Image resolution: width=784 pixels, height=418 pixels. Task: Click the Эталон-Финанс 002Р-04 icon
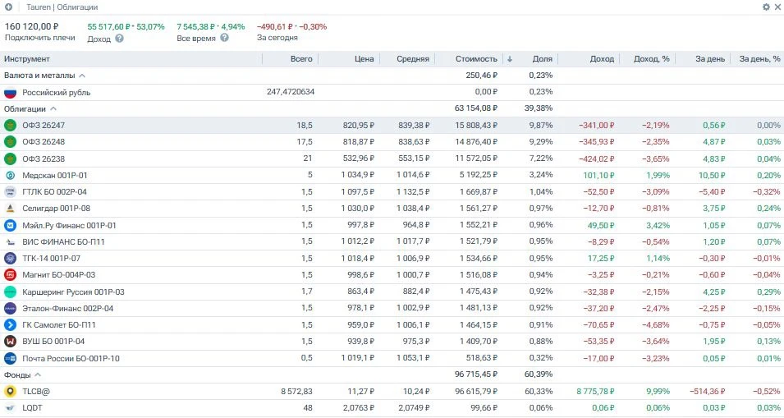[x=10, y=309]
